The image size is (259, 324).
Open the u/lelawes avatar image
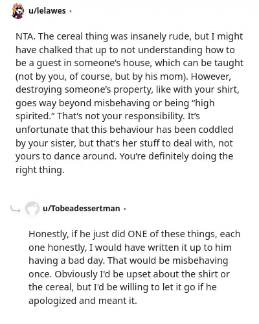click(x=18, y=11)
